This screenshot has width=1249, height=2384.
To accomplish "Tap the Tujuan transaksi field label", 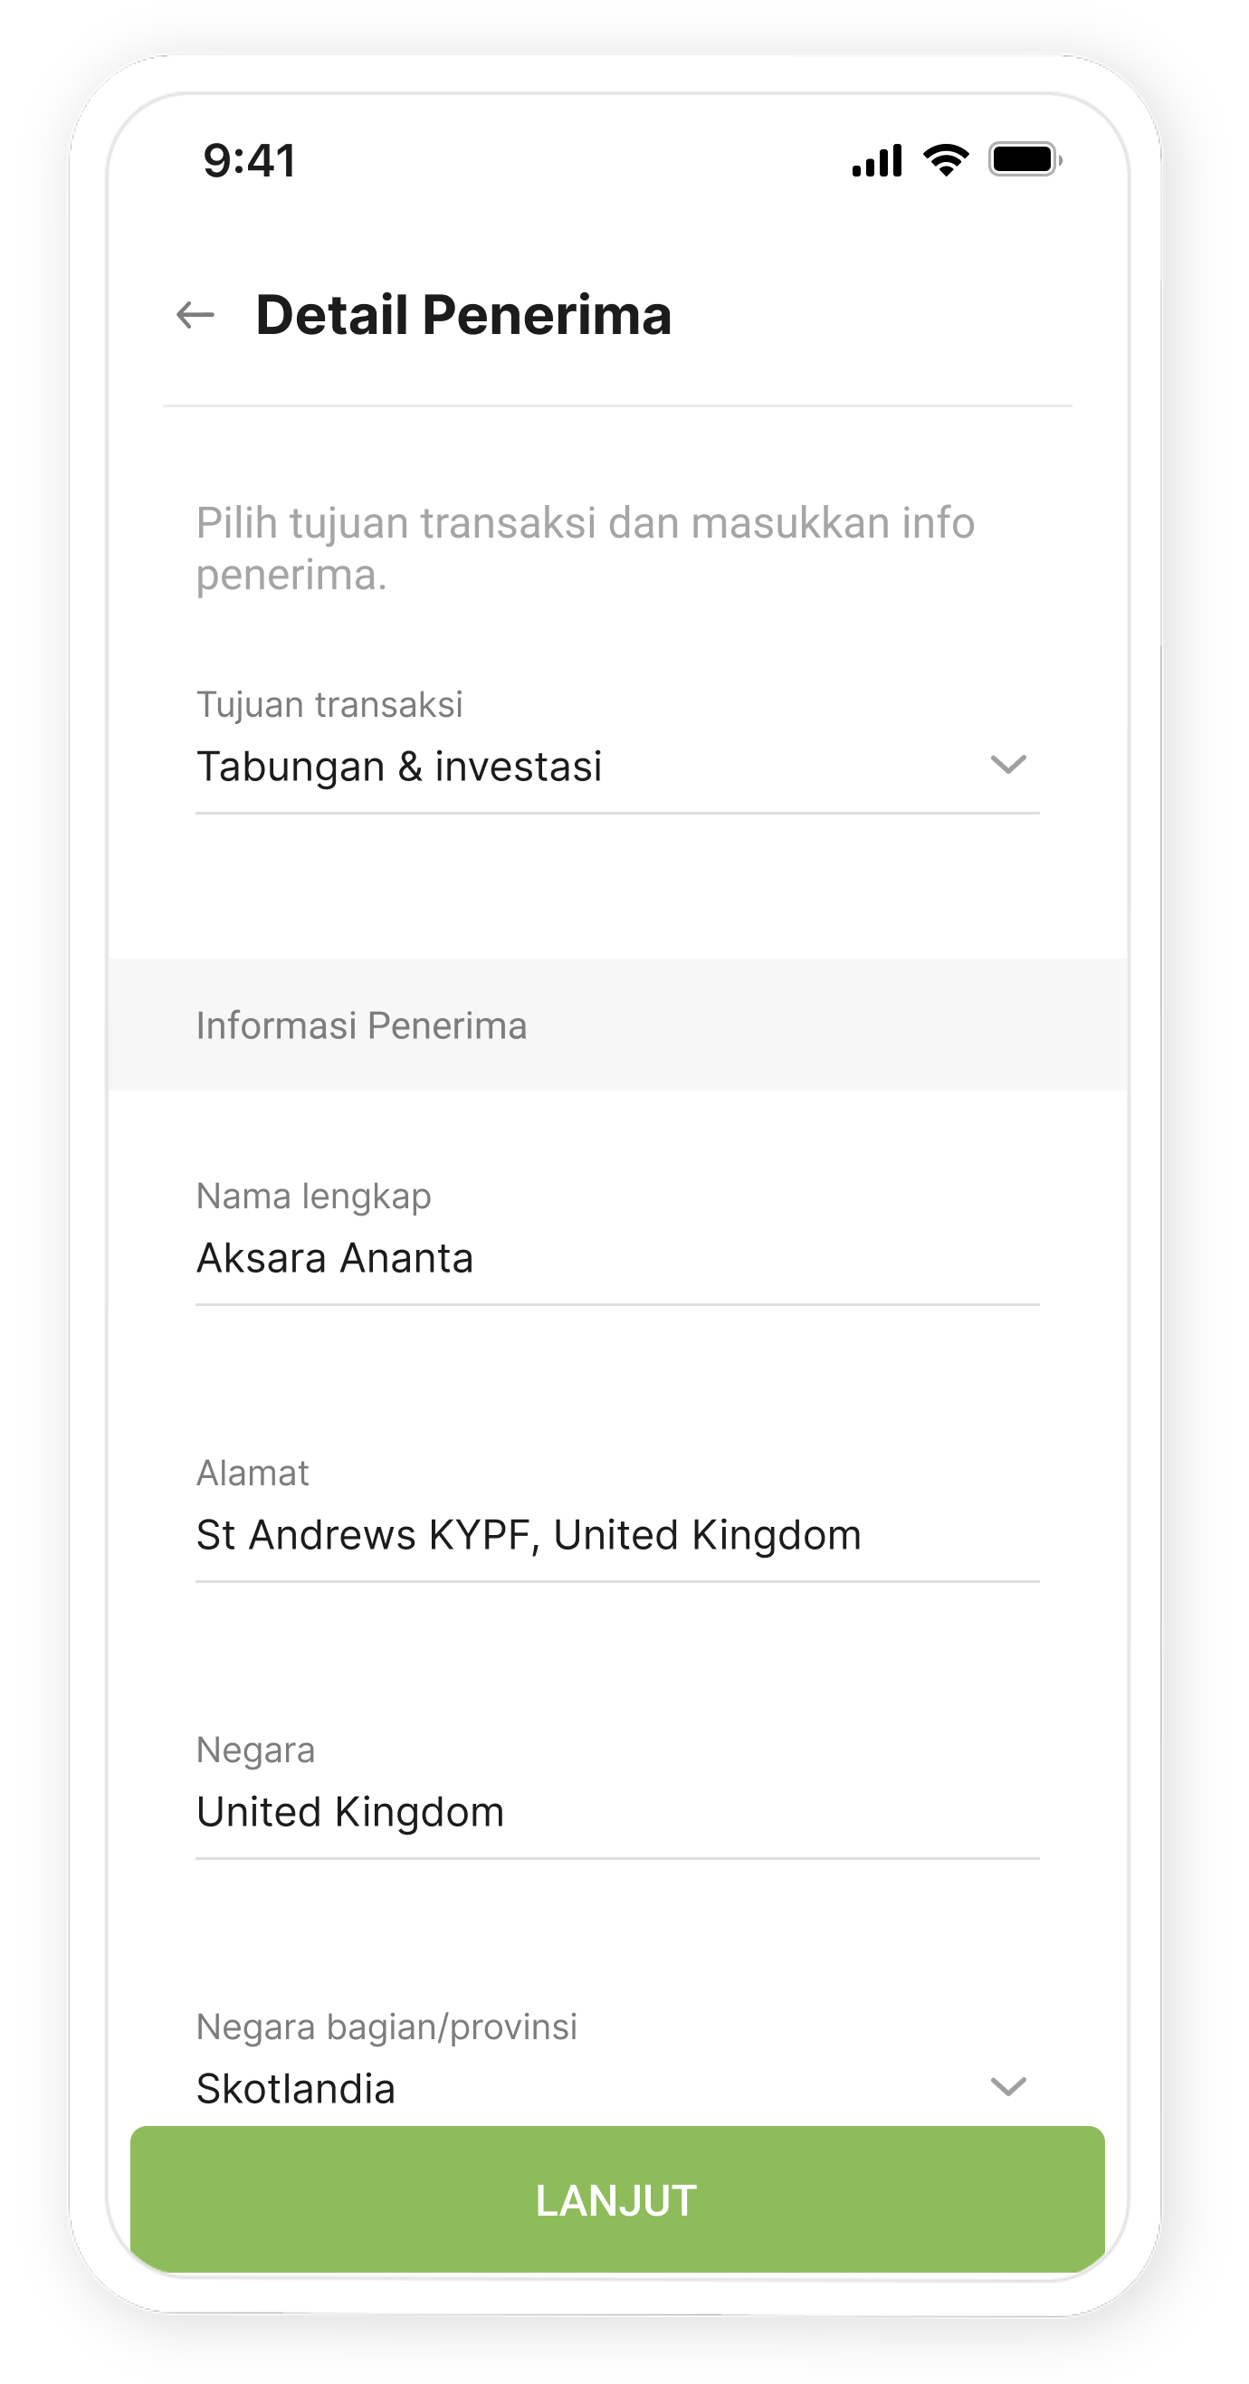I will click(x=329, y=705).
